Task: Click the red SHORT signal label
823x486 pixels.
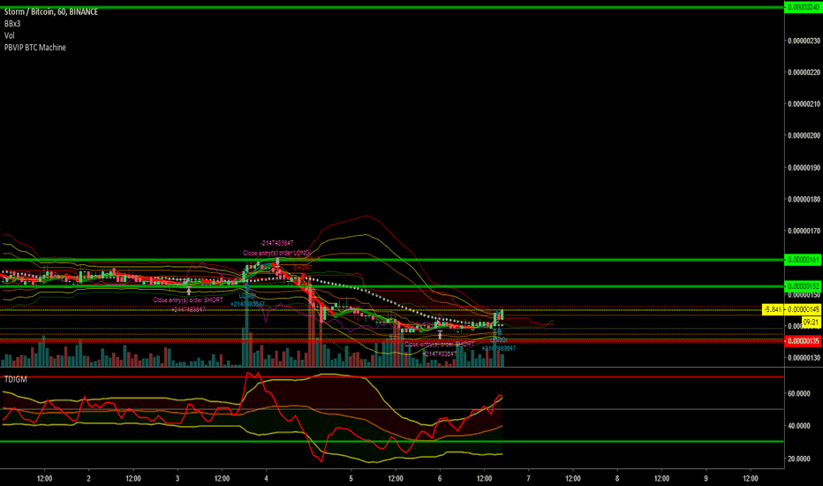Action: (303, 268)
